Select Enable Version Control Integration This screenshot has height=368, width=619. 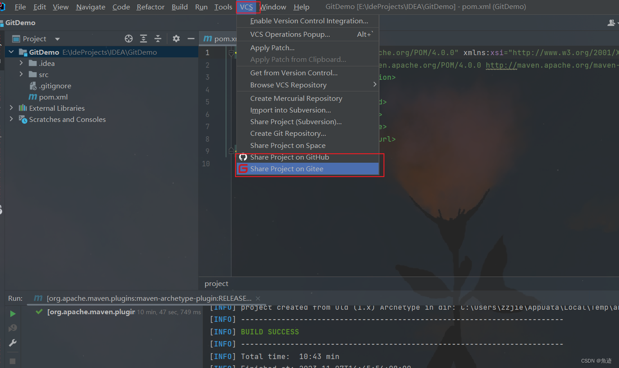[308, 21]
